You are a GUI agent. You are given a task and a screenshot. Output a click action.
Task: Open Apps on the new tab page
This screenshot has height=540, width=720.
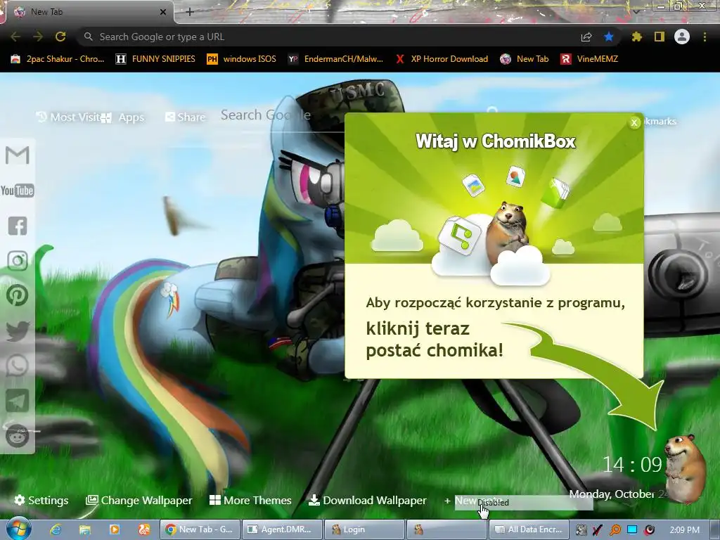(123, 117)
